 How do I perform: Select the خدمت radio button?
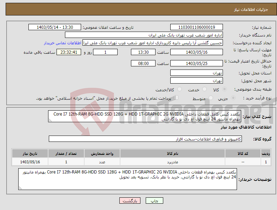click(204, 89)
